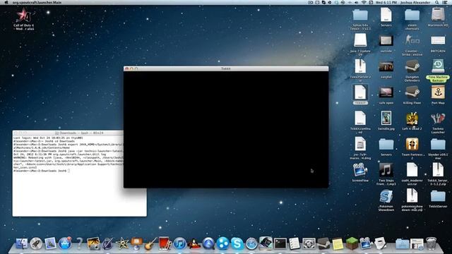Select Call of Duty 4 desktop icon
This screenshot has height=254, width=452.
[23, 19]
